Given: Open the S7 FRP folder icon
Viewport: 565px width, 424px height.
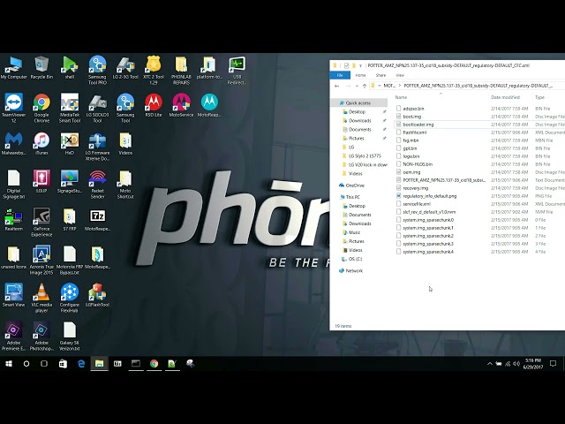Looking at the screenshot, I should tap(70, 220).
